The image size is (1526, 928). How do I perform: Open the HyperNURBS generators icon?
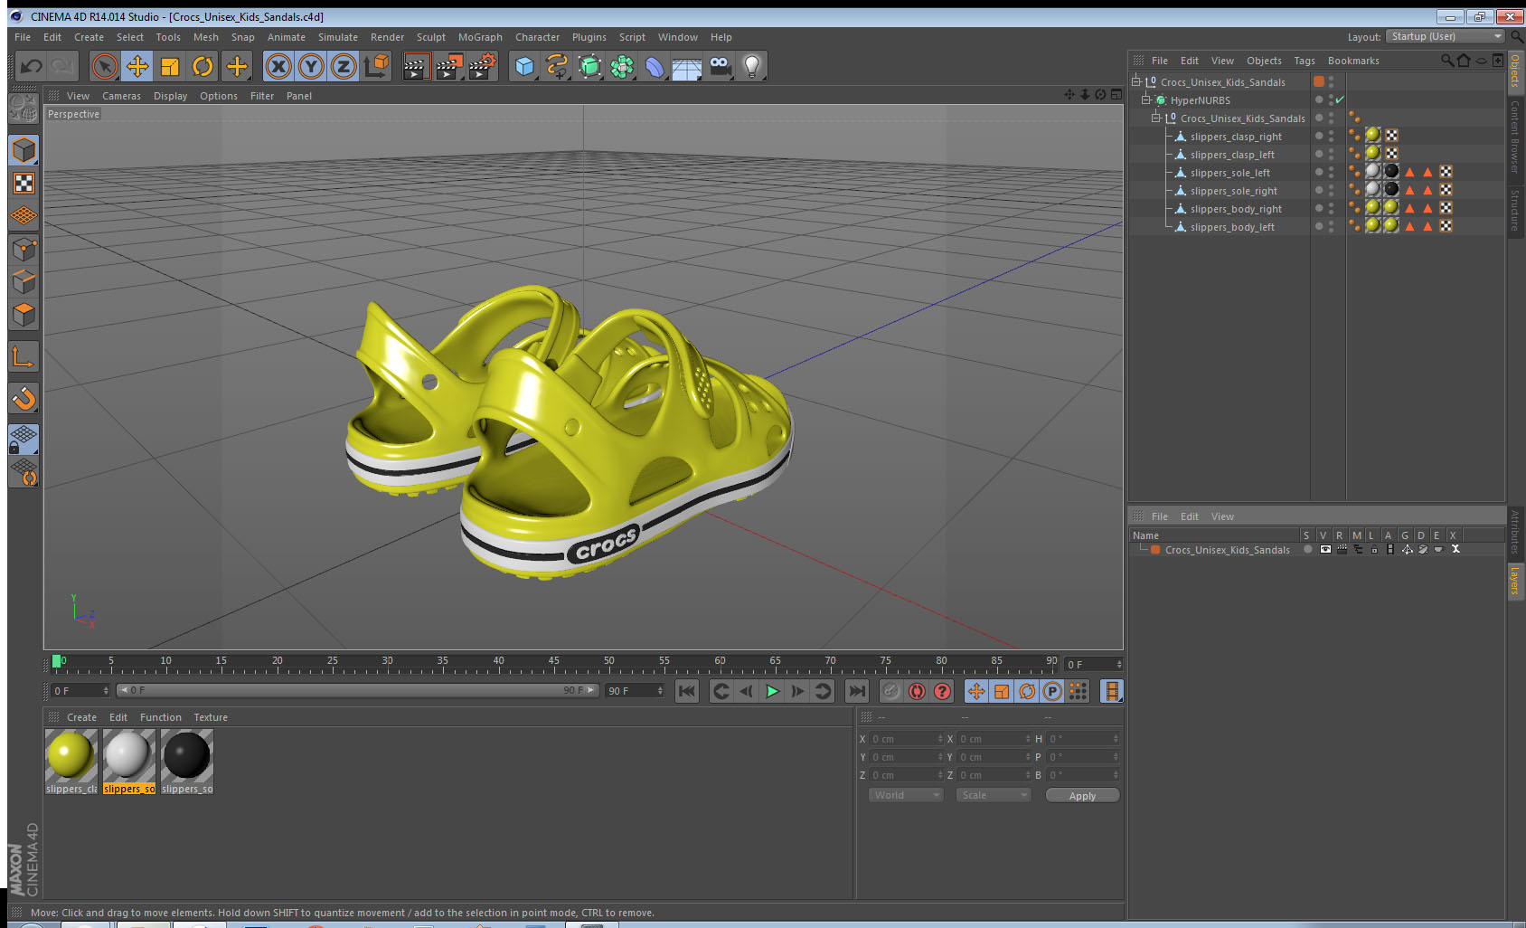coord(589,66)
